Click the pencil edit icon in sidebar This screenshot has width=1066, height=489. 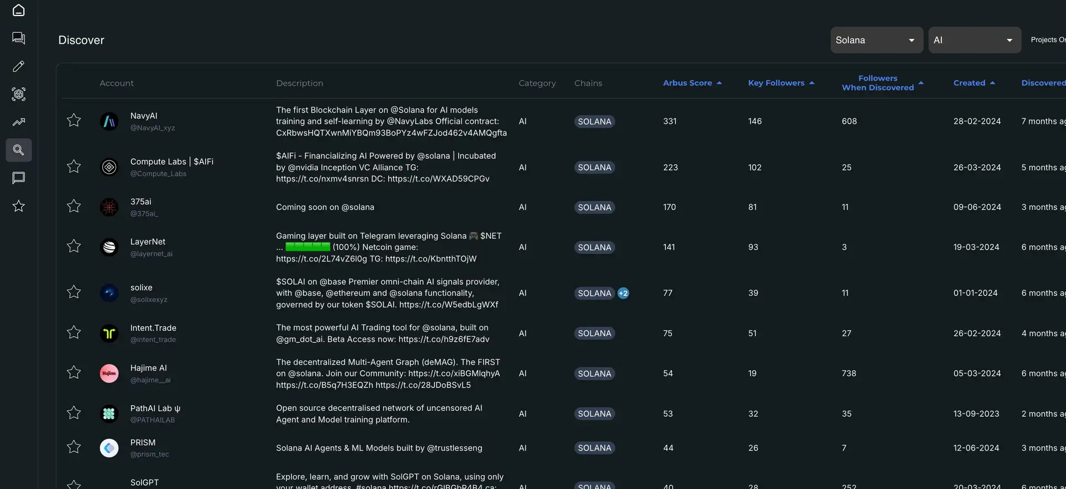(x=18, y=66)
